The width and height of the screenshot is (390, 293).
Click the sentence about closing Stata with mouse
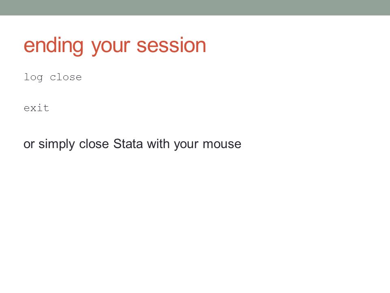[x=132, y=144]
